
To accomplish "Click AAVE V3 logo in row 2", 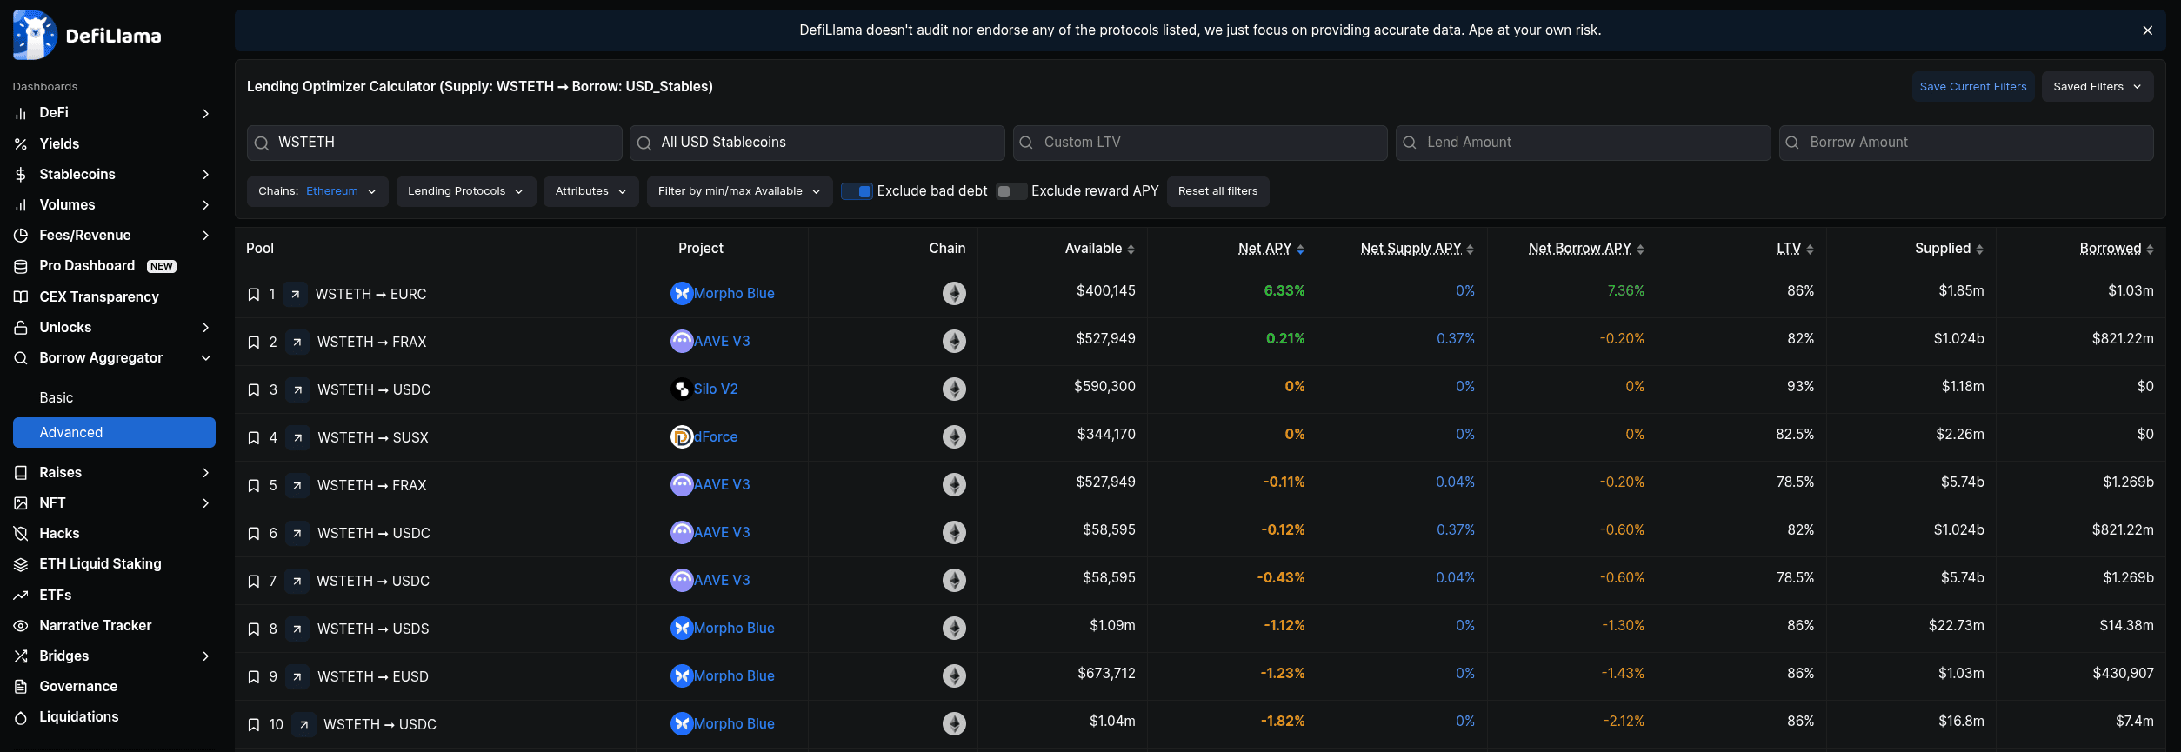I will point(682,342).
